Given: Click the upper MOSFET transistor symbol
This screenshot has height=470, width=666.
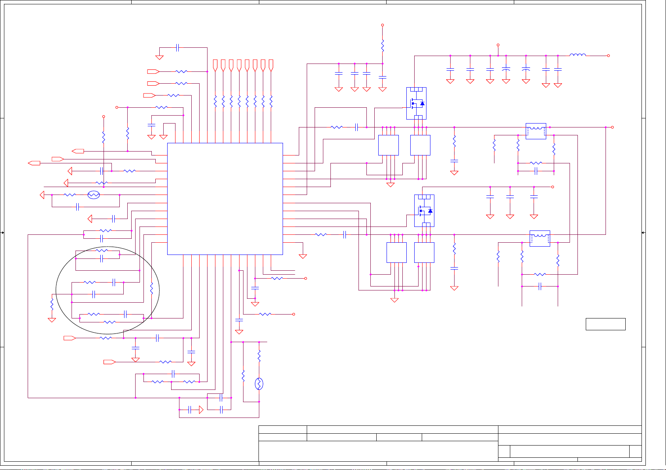Looking at the screenshot, I should coord(416,103).
